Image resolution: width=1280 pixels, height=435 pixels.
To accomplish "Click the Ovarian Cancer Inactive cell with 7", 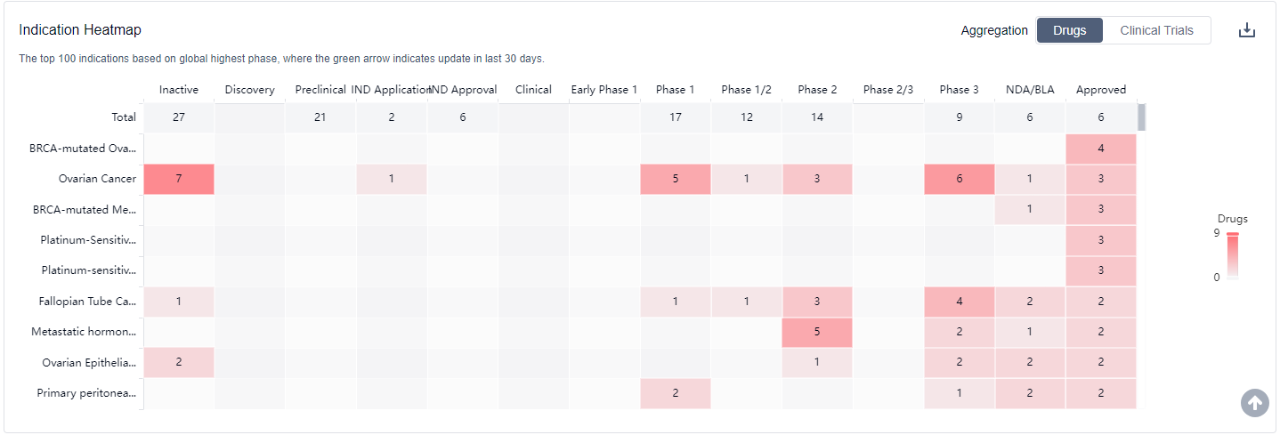I will [179, 179].
